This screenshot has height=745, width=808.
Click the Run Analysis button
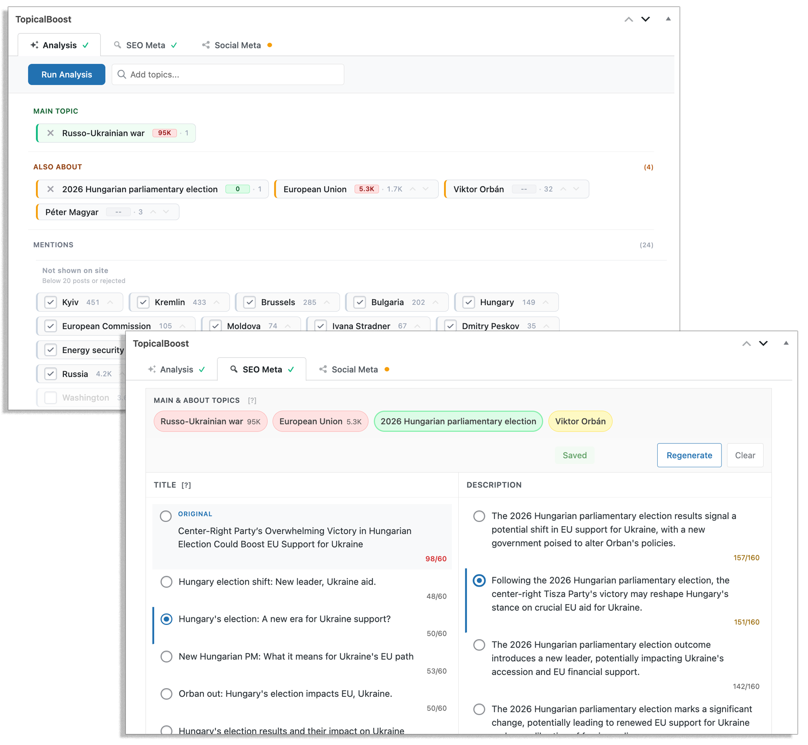pyautogui.click(x=66, y=74)
